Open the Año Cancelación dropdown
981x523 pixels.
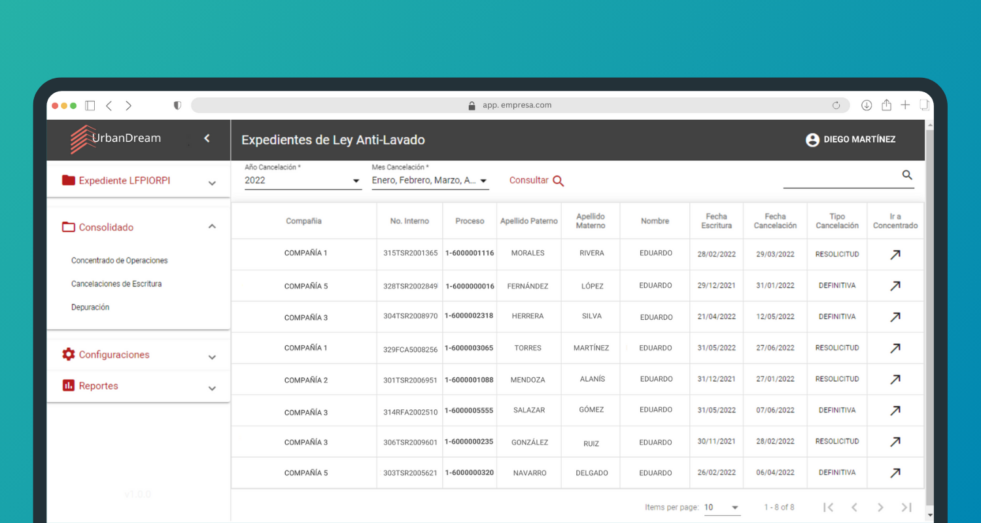coord(303,180)
